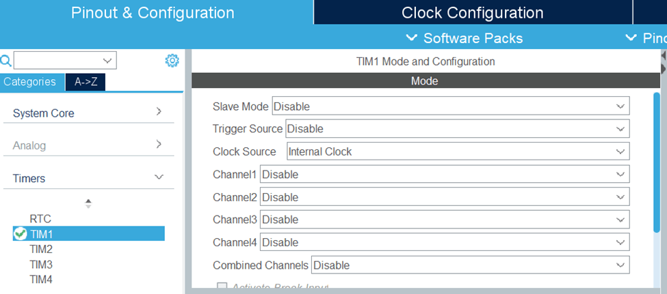Toggle the Activate Break Input checkbox
The image size is (667, 294).
pyautogui.click(x=222, y=288)
